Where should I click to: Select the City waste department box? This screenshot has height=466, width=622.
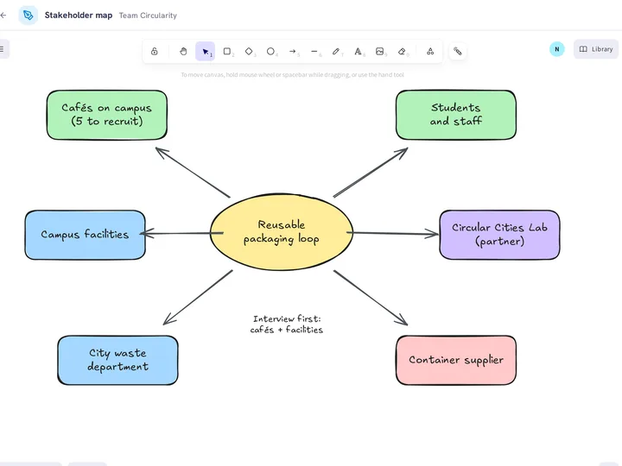[x=117, y=360]
